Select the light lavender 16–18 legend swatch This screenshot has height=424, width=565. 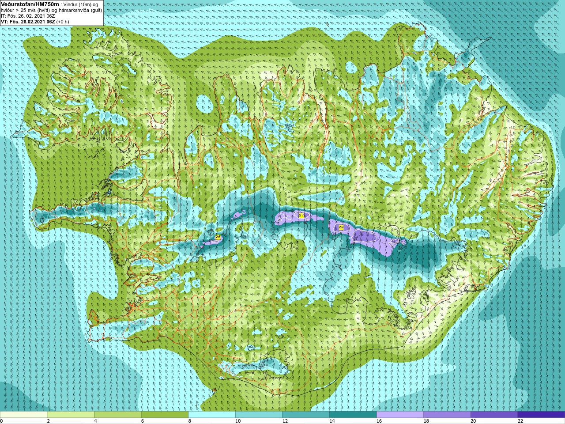(400, 415)
